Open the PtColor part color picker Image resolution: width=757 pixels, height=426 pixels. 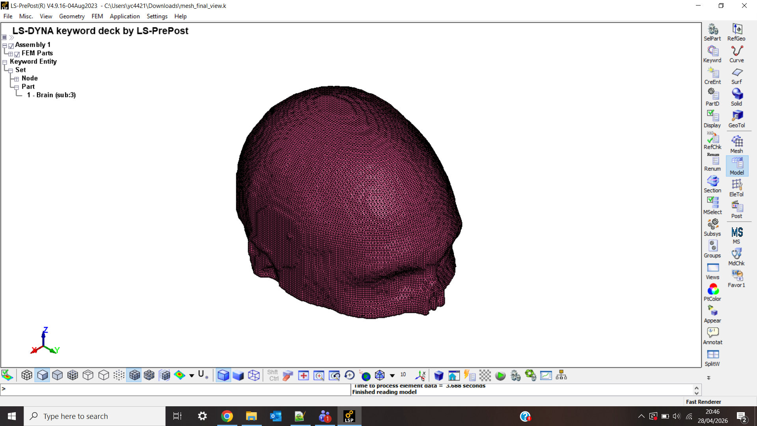(x=712, y=293)
